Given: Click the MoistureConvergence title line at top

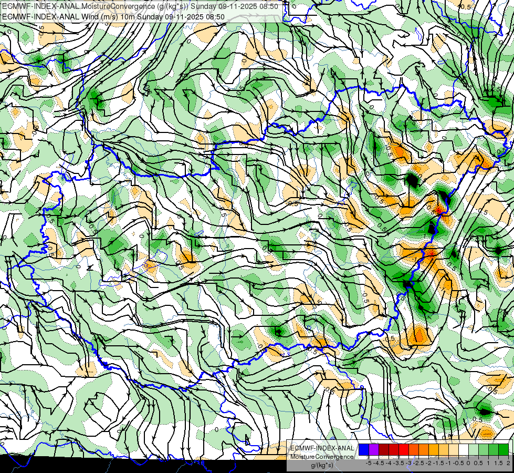Looking at the screenshot, I should pyautogui.click(x=140, y=6).
